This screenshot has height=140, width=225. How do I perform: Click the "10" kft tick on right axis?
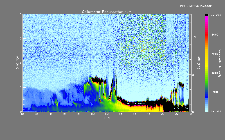(x=194, y=37)
